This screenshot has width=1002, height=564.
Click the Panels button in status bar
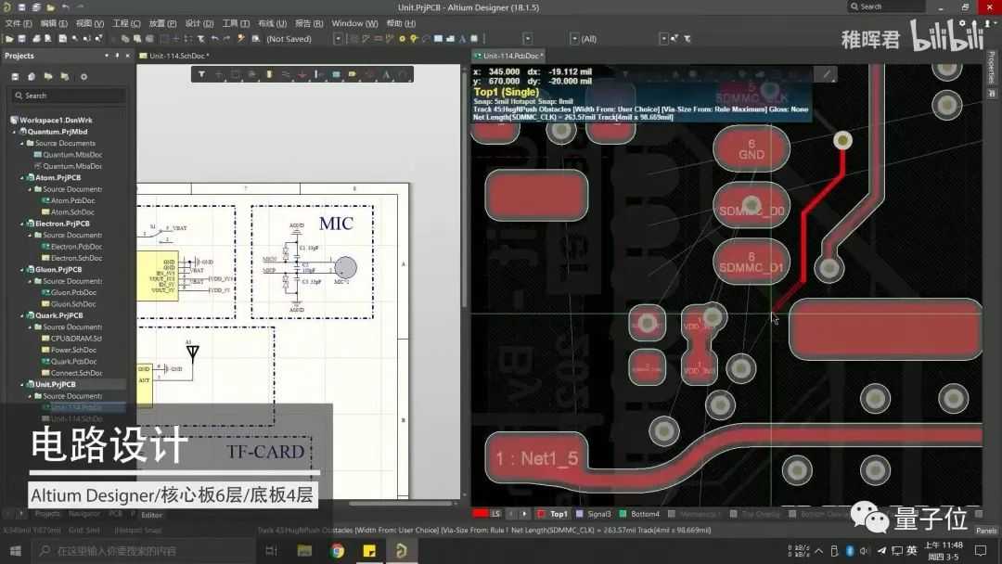986,531
